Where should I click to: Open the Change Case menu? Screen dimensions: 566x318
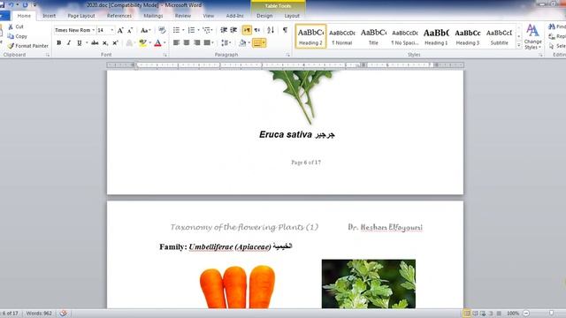[145, 30]
